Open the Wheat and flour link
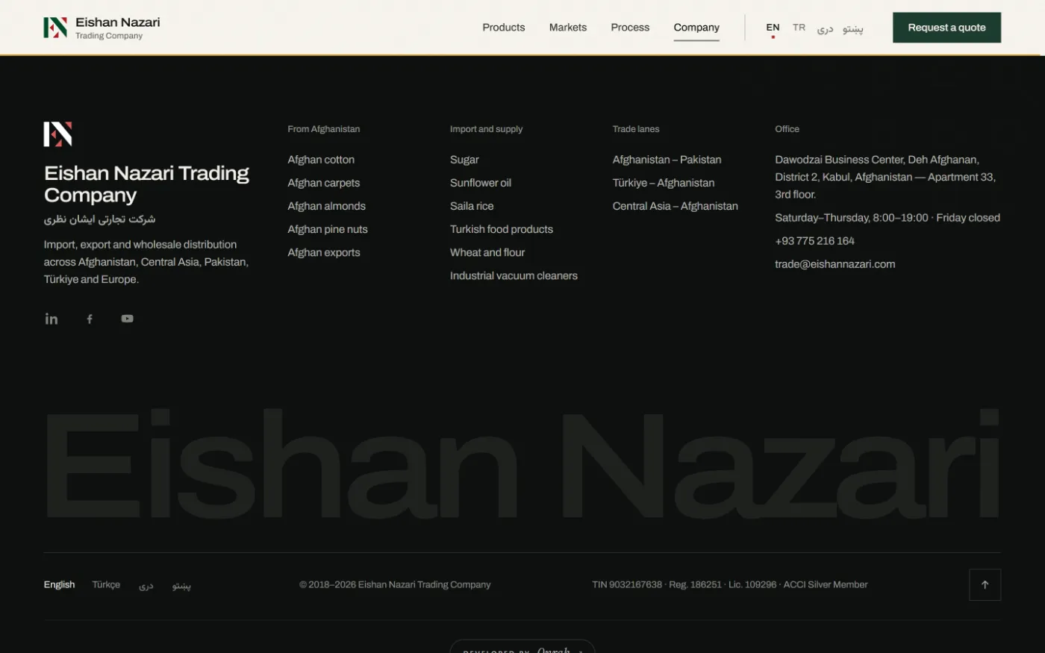This screenshot has width=1045, height=653. [x=487, y=252]
